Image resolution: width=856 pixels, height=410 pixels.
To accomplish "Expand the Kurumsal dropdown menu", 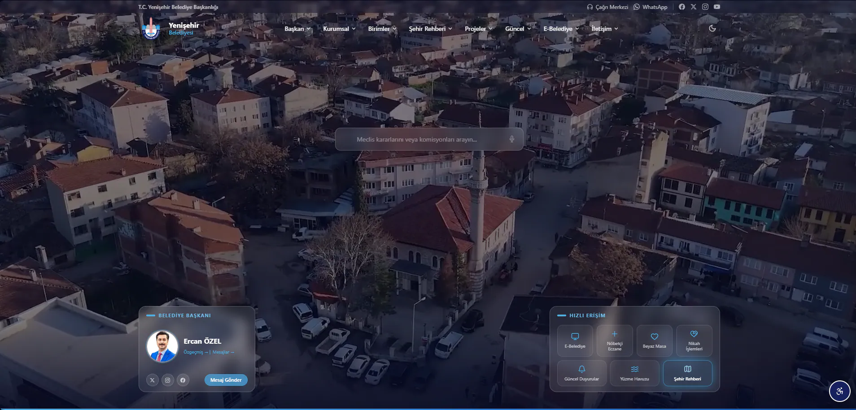I will pyautogui.click(x=339, y=29).
